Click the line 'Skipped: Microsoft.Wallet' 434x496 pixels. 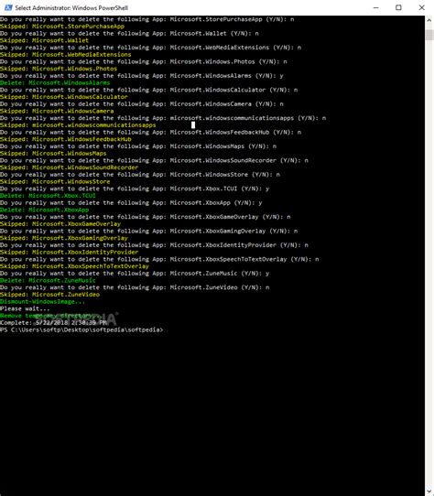[44, 40]
